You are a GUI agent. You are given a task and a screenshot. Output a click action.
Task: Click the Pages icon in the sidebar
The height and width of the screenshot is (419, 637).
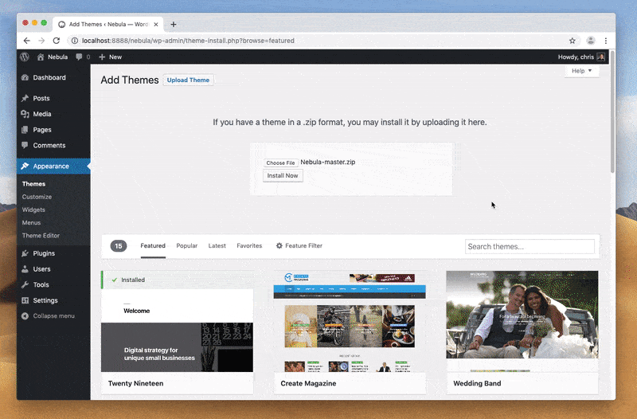click(x=25, y=130)
